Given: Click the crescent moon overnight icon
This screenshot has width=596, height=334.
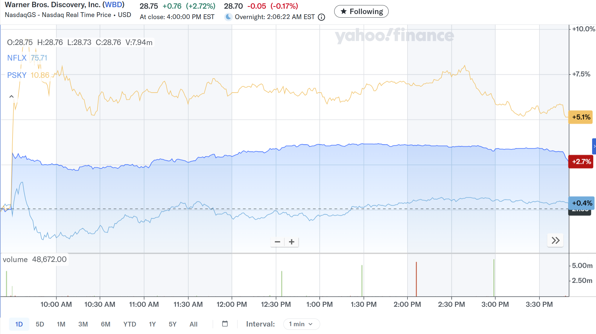Looking at the screenshot, I should coord(228,17).
